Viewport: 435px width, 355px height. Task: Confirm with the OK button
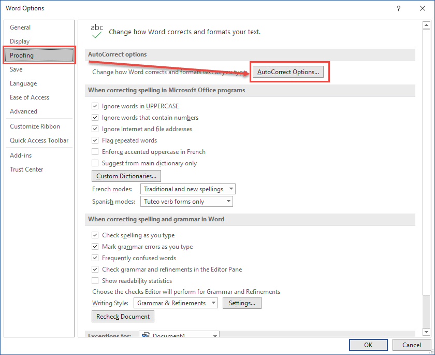coord(368,345)
